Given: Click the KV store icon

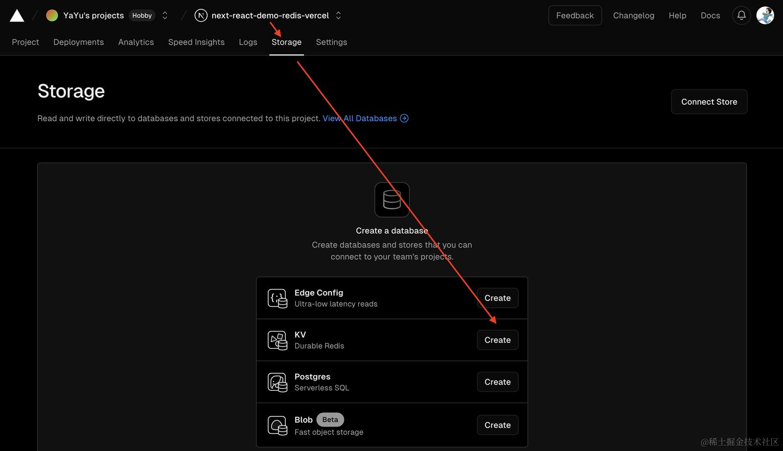Looking at the screenshot, I should [x=277, y=340].
